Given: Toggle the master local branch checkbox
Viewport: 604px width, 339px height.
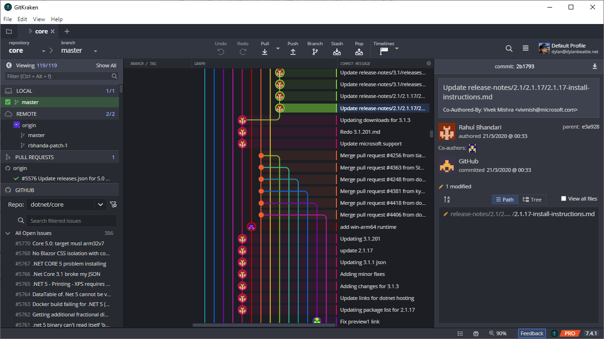Looking at the screenshot, I should (x=8, y=102).
